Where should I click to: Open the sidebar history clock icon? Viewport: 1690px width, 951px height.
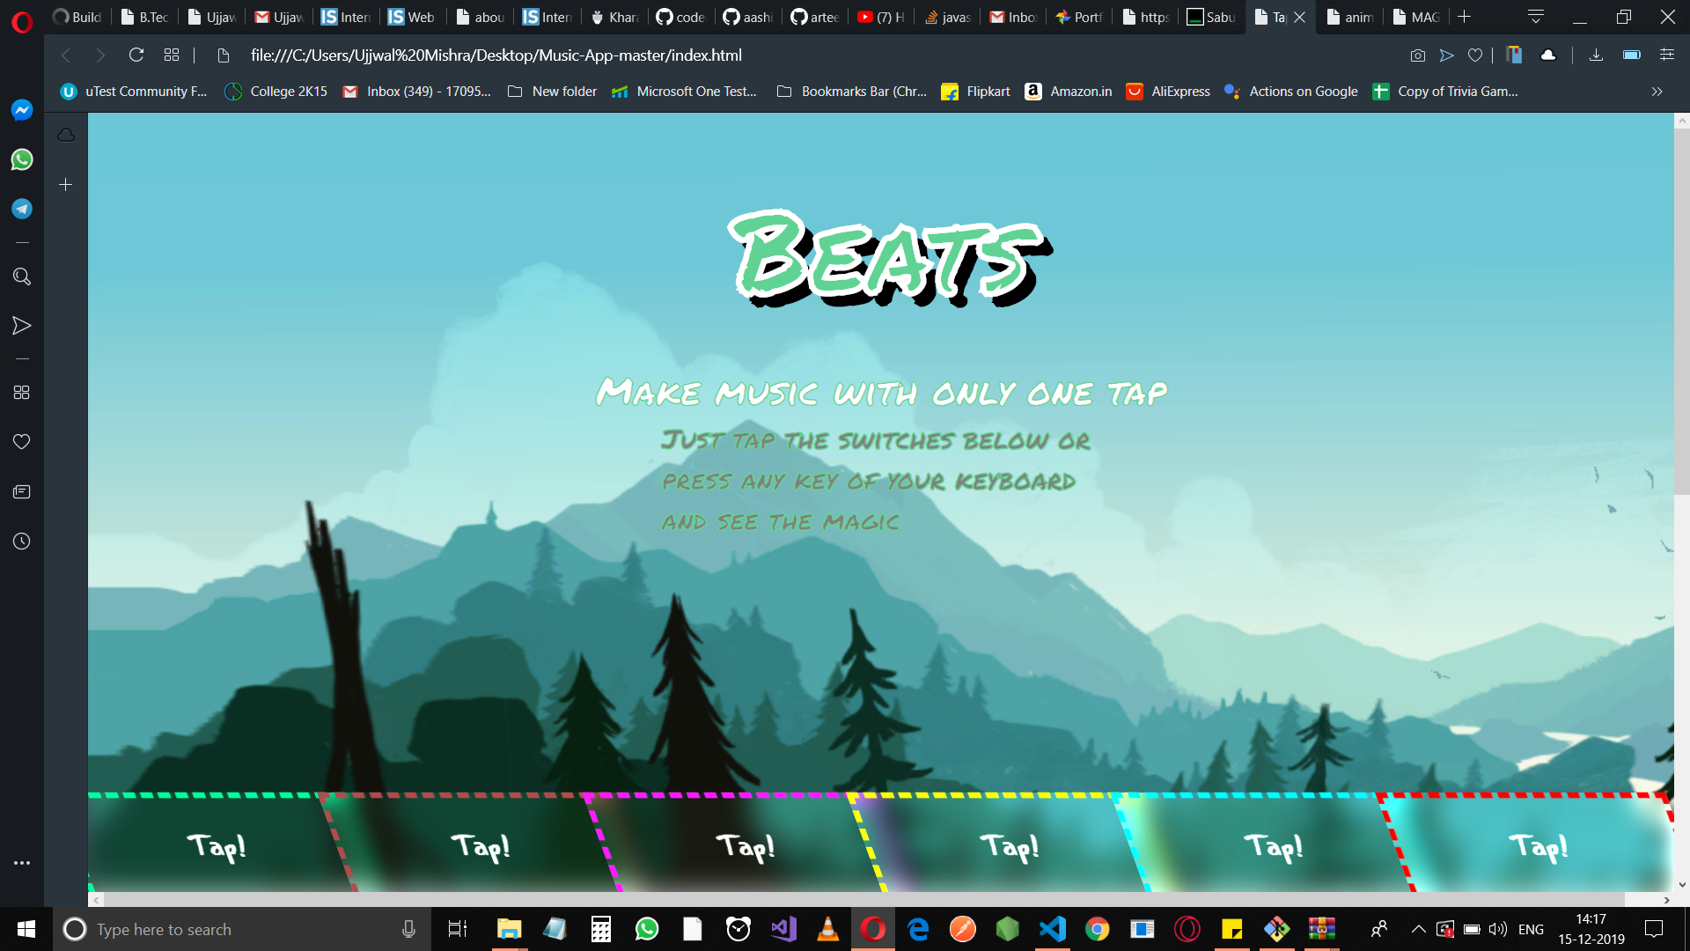pos(22,542)
